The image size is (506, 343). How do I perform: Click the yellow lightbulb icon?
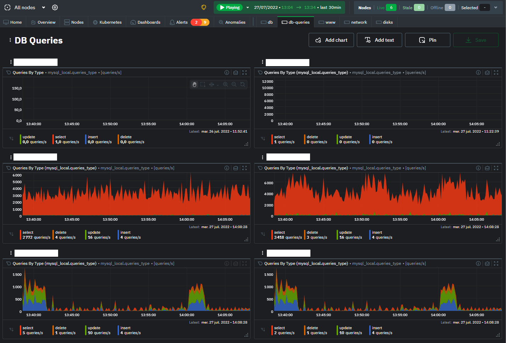[204, 7]
